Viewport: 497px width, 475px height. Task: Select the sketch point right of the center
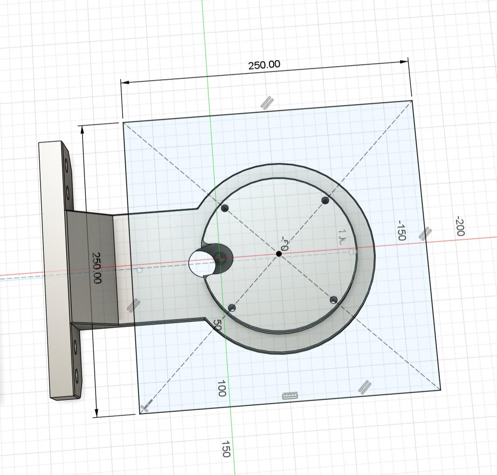[352, 252]
